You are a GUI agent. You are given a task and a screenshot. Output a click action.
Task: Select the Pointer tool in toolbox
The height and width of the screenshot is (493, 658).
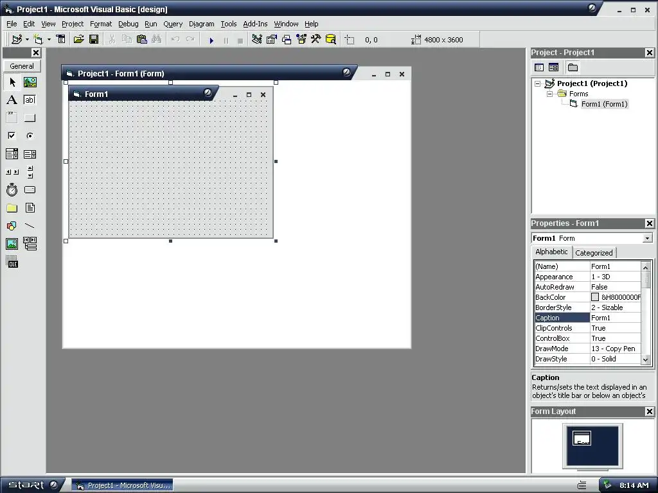[12, 82]
